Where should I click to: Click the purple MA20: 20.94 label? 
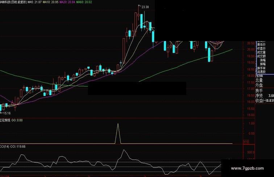tap(67, 2)
